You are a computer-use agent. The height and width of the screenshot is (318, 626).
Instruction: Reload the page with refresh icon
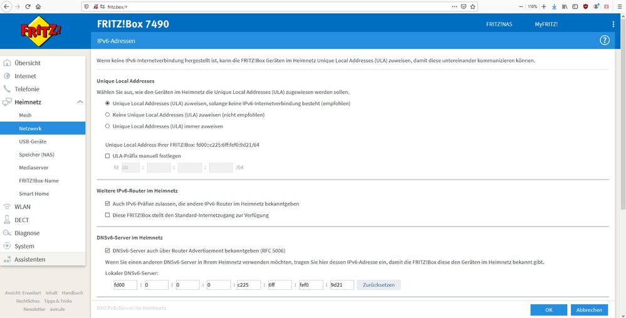(28, 7)
